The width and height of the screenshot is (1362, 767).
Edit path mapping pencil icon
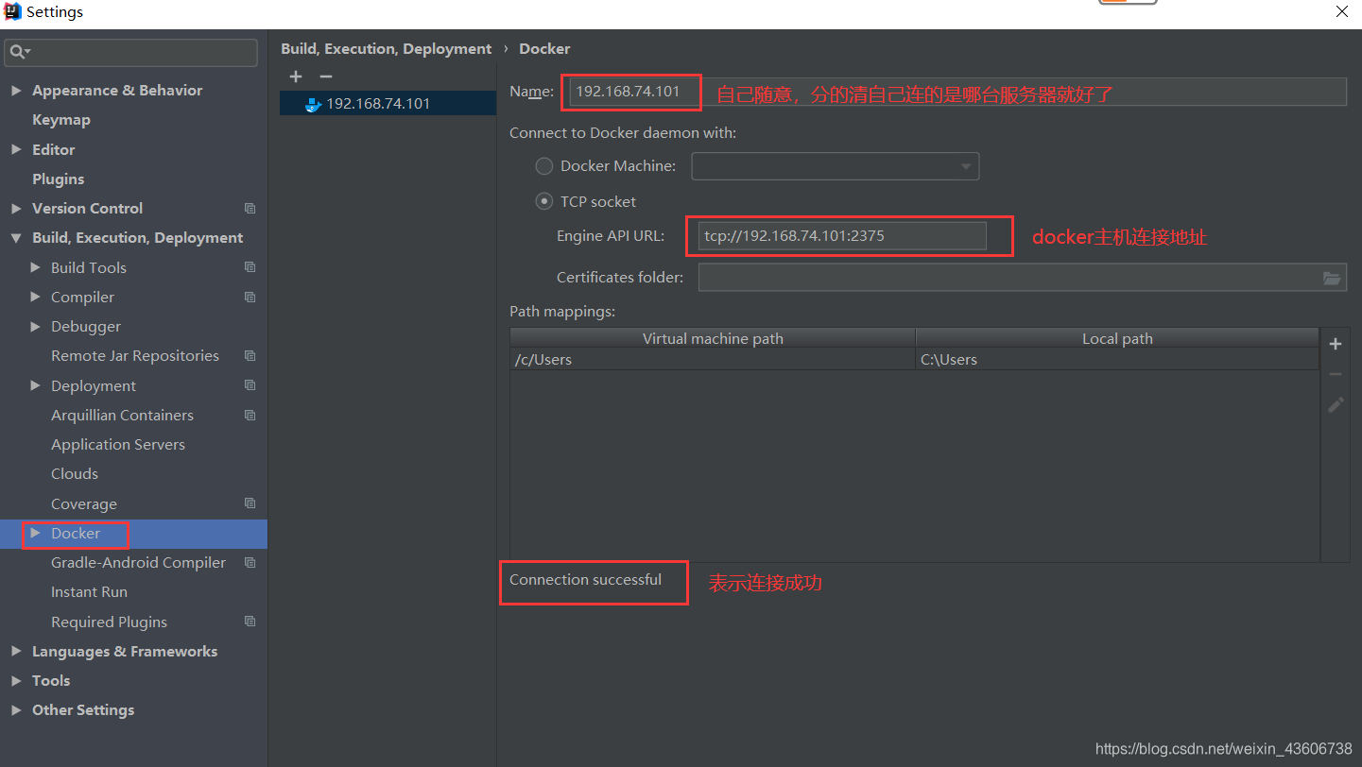point(1336,404)
